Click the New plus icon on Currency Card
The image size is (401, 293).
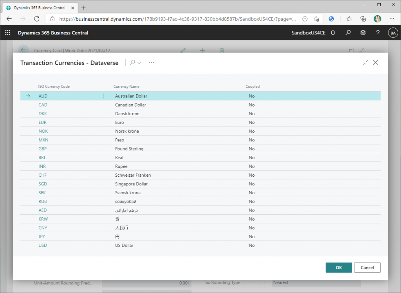click(202, 51)
